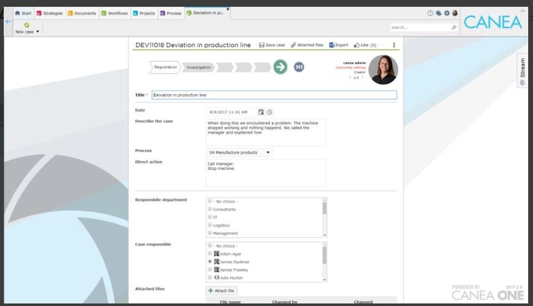Choose Julie Hunter as case responsible
Screen dimensions: 533x306
click(209, 277)
